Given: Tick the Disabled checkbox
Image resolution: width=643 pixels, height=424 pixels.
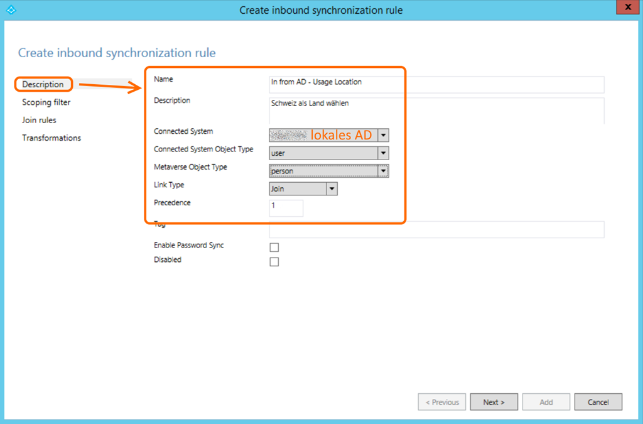Looking at the screenshot, I should [x=274, y=261].
